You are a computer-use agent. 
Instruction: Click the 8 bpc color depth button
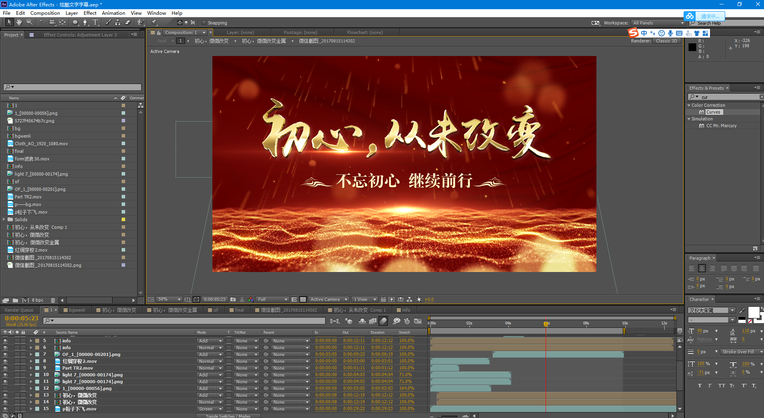(x=38, y=300)
